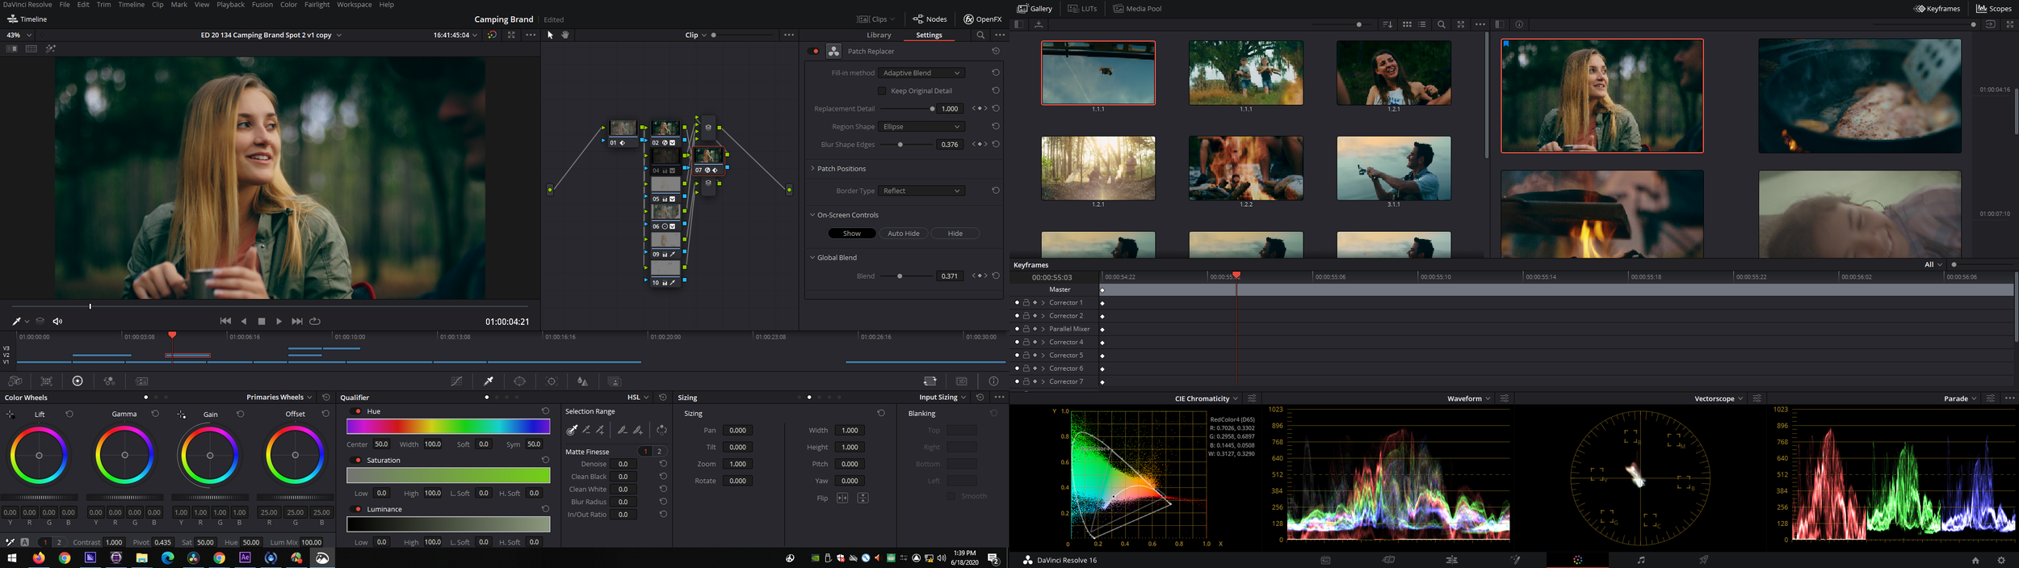The height and width of the screenshot is (568, 2019).
Task: Select the Qualifier eyedropper palette icon
Action: coord(489,381)
